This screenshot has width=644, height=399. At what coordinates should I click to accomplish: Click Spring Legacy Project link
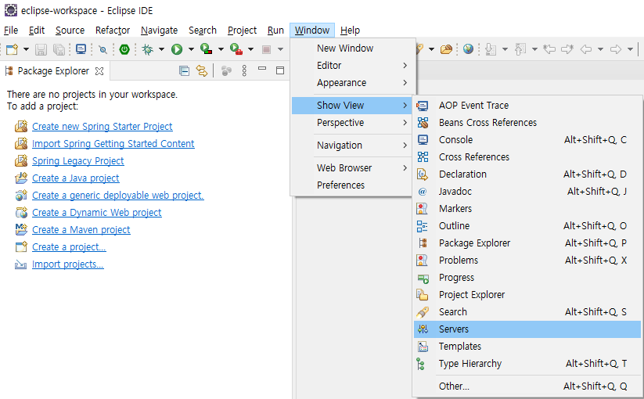pyautogui.click(x=78, y=161)
